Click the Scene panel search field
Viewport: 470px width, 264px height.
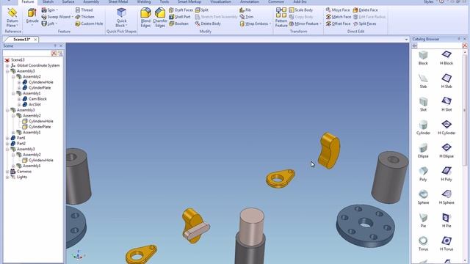pos(26,54)
